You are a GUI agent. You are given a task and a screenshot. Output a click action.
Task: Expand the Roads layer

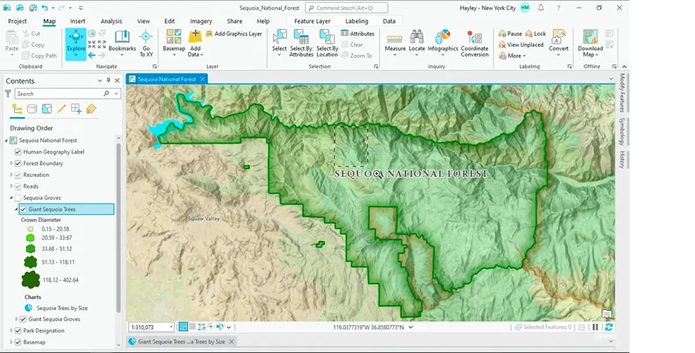click(x=12, y=187)
